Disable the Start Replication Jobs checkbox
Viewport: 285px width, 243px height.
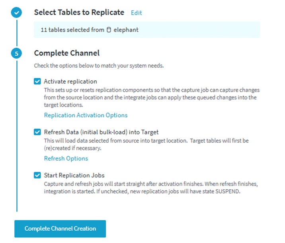(x=37, y=175)
